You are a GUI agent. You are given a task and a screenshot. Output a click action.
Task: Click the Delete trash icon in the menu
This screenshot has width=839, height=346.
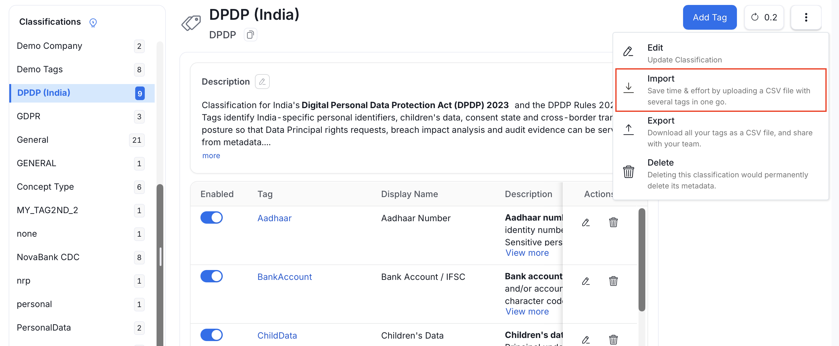[628, 171]
